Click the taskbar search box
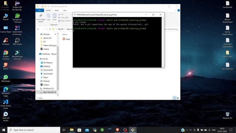 (x=34, y=130)
